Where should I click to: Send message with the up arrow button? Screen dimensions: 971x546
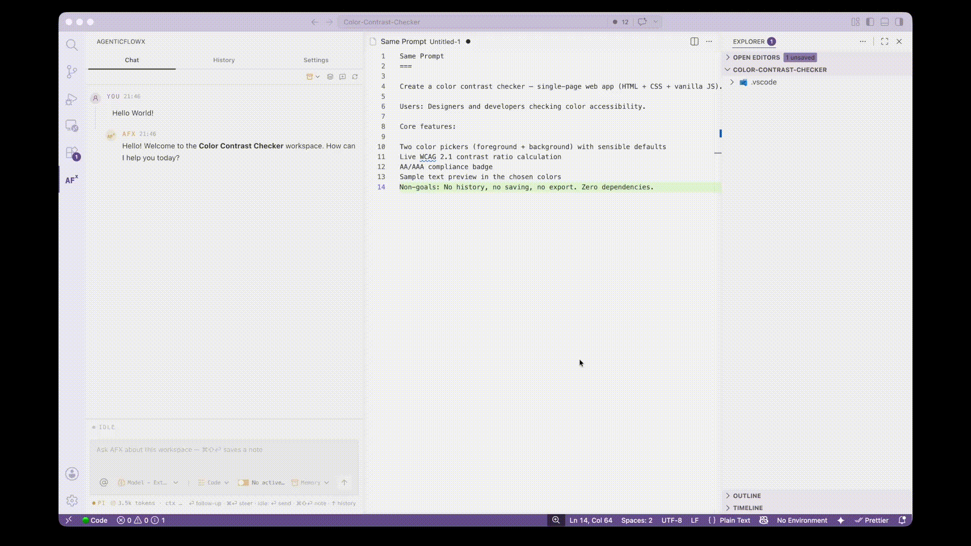click(344, 482)
